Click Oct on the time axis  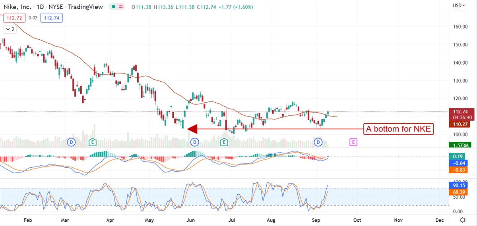click(x=357, y=220)
